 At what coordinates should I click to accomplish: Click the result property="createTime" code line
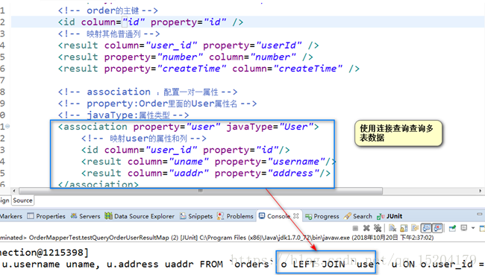click(x=209, y=69)
